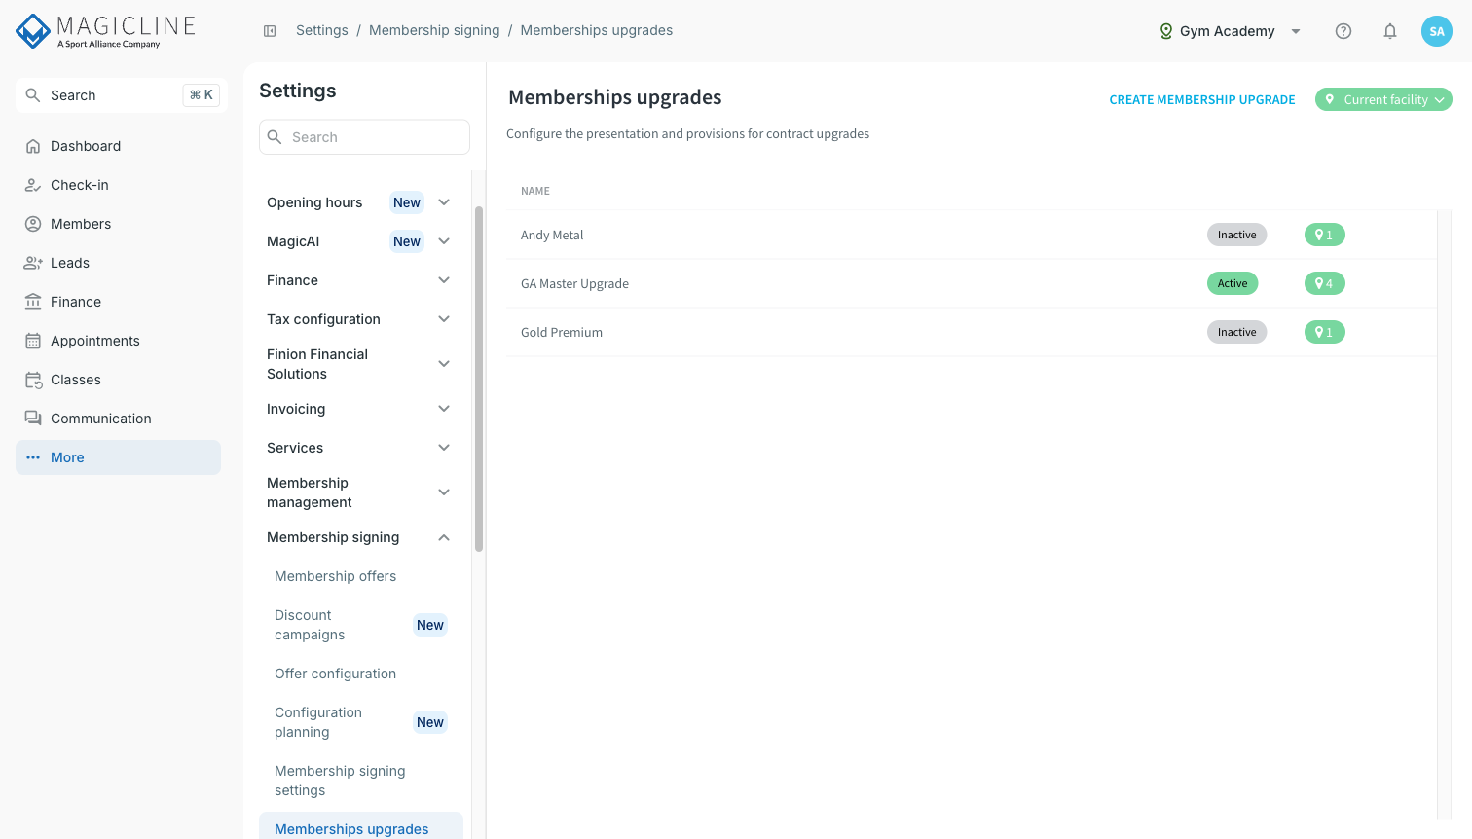The height and width of the screenshot is (839, 1472).
Task: Click Create Membership Upgrade
Action: click(1202, 99)
